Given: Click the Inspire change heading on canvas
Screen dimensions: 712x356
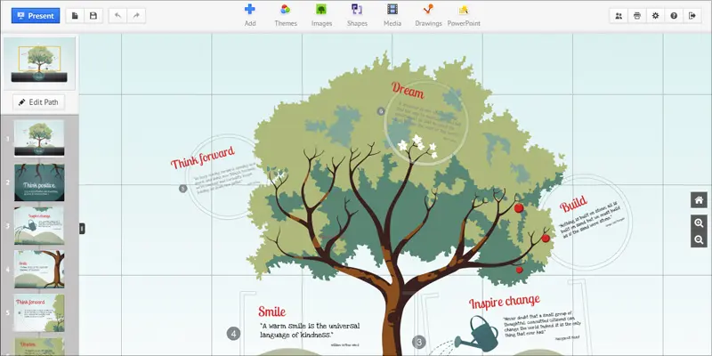Looking at the screenshot, I should click(x=505, y=302).
